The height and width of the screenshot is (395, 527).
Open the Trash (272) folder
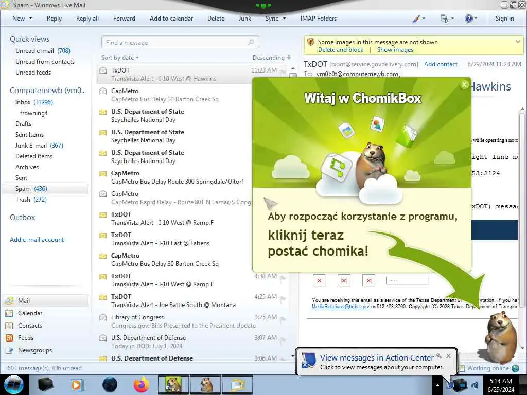(x=31, y=200)
